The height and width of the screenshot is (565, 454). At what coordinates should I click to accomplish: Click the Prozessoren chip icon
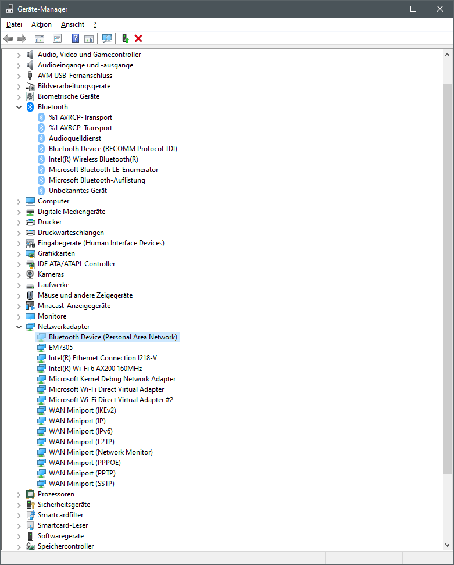click(30, 494)
